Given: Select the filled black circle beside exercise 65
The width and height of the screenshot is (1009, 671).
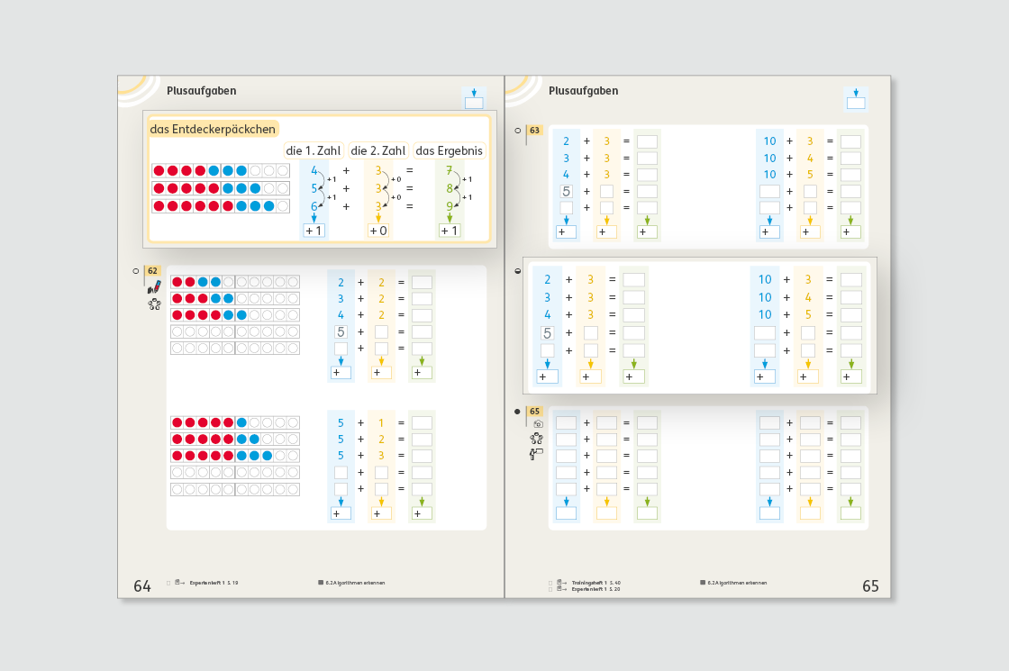Looking at the screenshot, I should (517, 411).
